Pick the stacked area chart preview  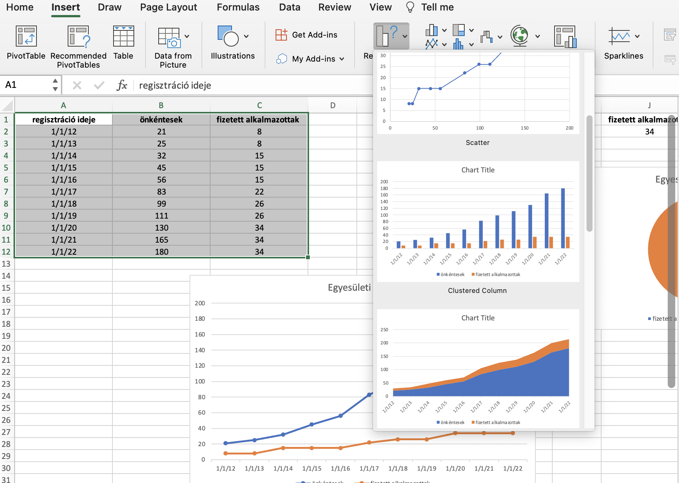point(478,368)
